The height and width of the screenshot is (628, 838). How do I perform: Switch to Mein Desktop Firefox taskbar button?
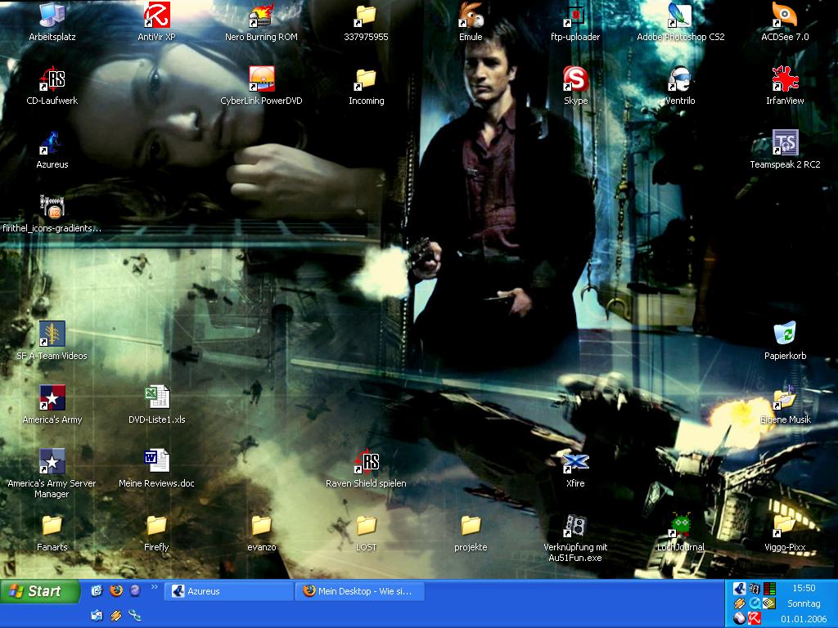(359, 591)
